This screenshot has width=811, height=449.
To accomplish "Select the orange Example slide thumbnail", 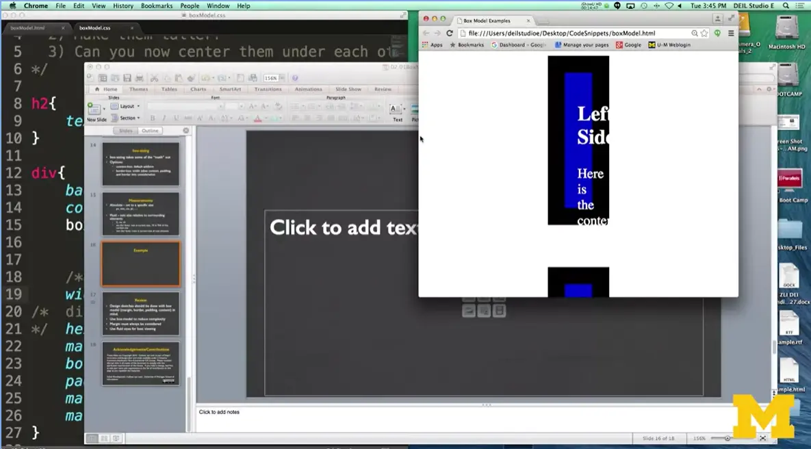I will pyautogui.click(x=140, y=263).
